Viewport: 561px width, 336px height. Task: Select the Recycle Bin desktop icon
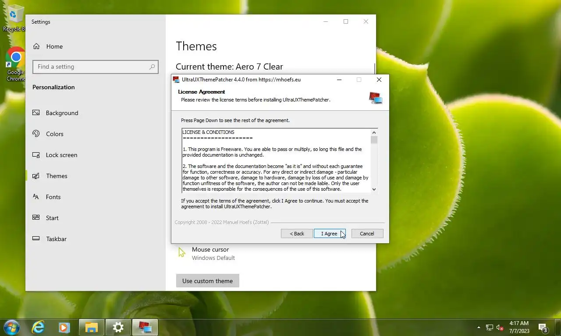pos(14,18)
